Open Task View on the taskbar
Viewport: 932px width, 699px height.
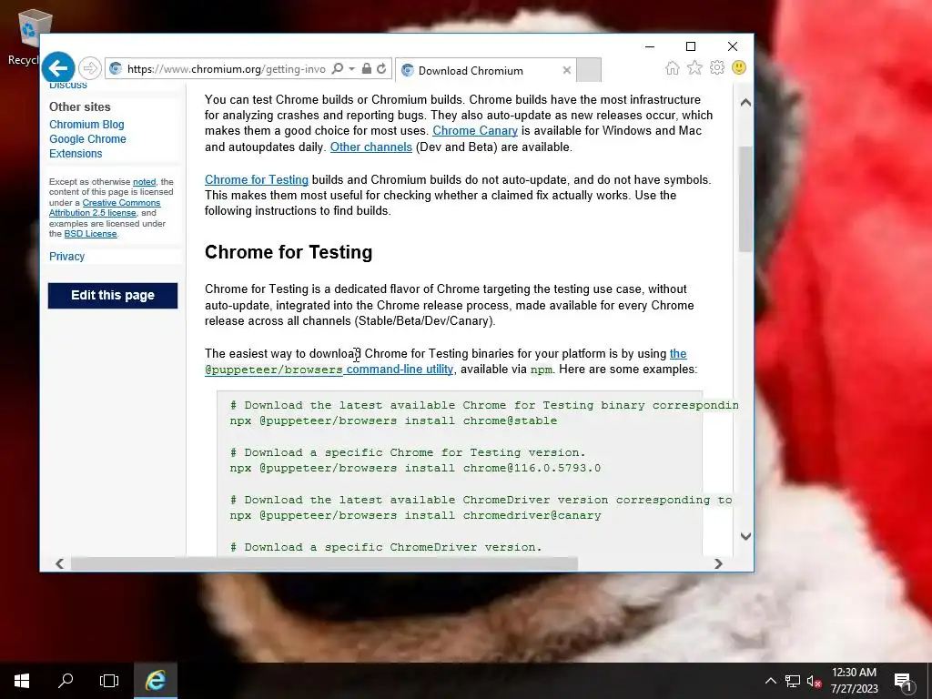tap(109, 681)
